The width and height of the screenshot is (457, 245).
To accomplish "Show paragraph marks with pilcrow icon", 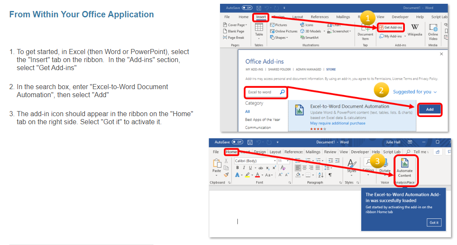I will point(330,175).
